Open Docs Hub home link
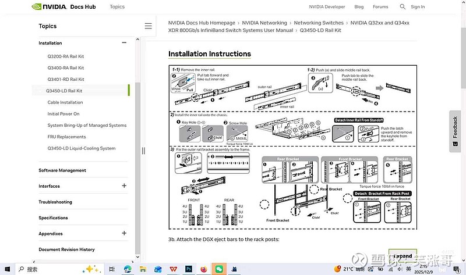466x275 pixels. [83, 6]
